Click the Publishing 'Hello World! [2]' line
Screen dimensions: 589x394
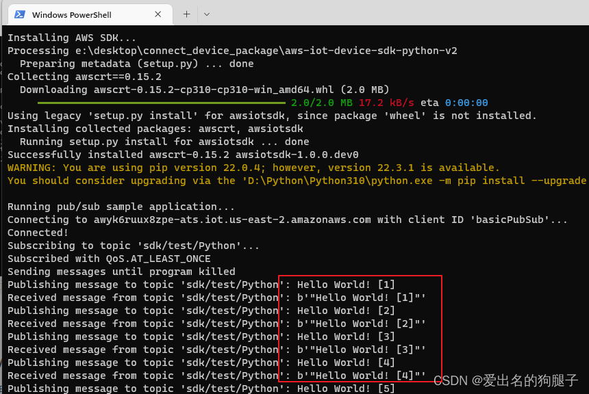(201, 311)
